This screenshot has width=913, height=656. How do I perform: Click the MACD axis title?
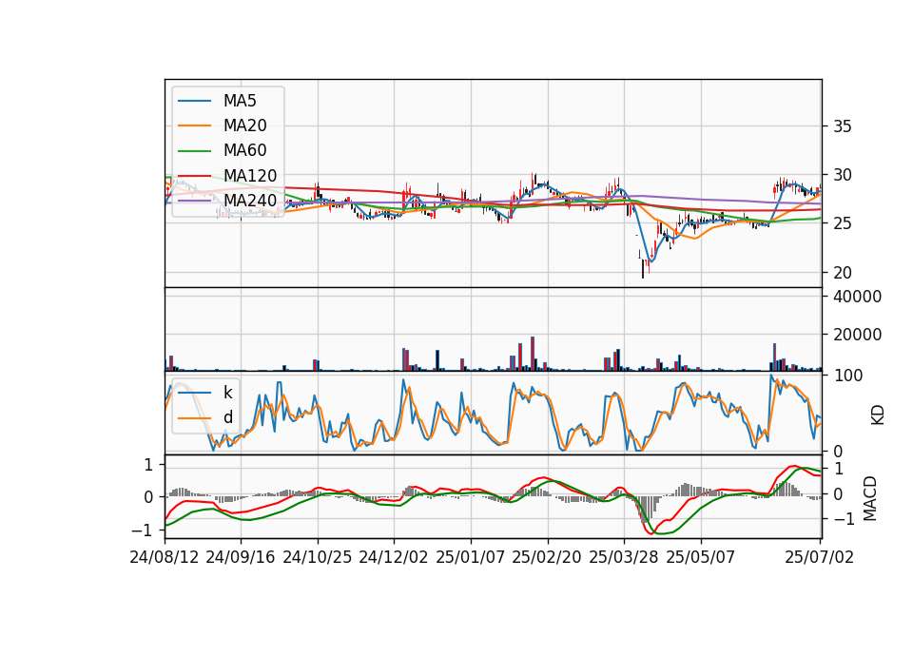[870, 498]
